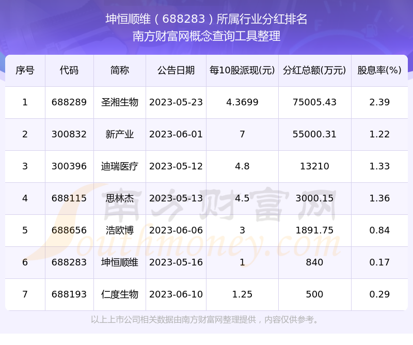Viewport: 413px width, 345px height.
Task: Click payout value 4.5
Action: tap(242, 198)
